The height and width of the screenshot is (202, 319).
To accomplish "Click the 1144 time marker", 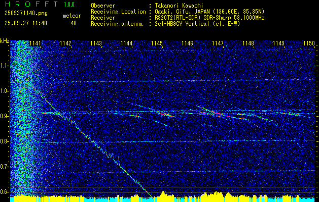I will (x=127, y=43).
